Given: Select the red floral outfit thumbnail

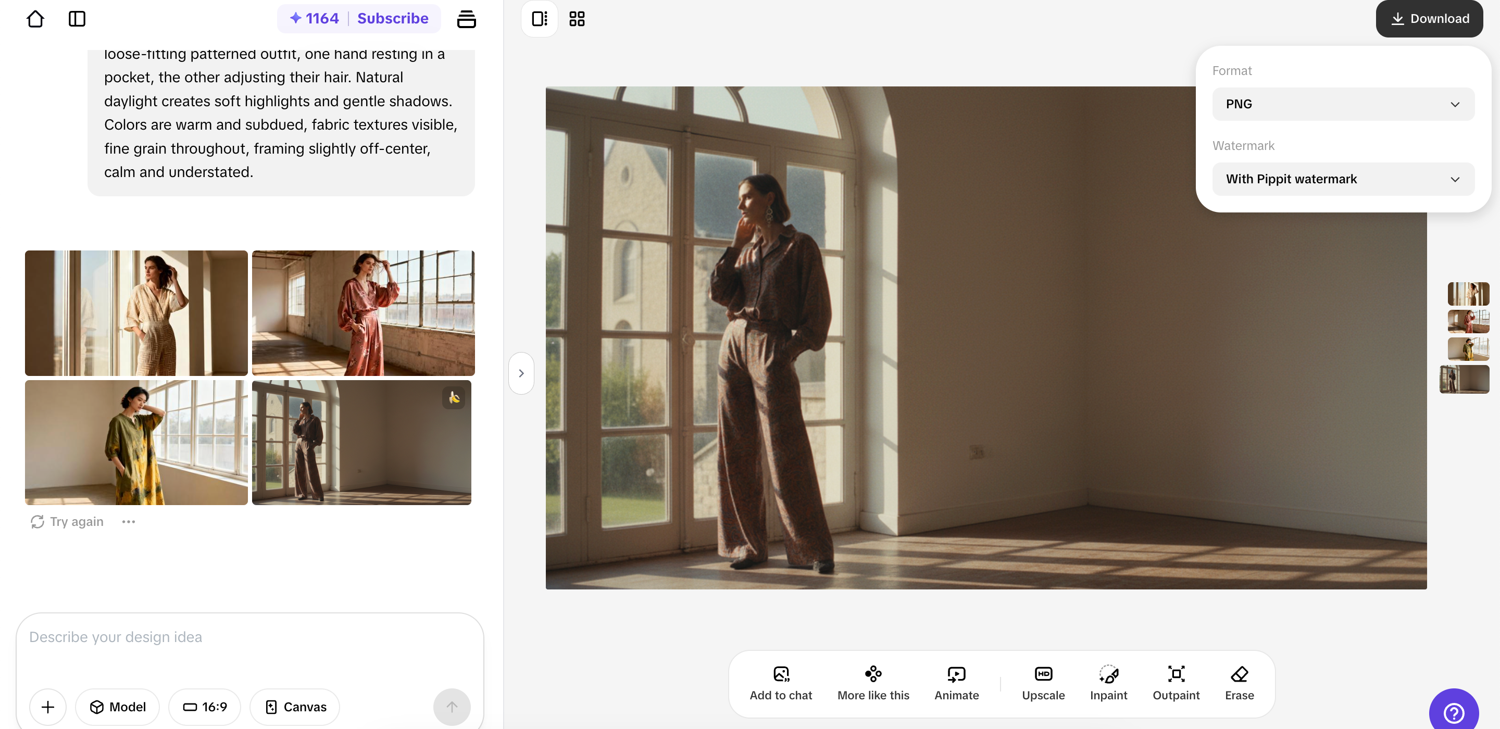Looking at the screenshot, I should click(364, 312).
